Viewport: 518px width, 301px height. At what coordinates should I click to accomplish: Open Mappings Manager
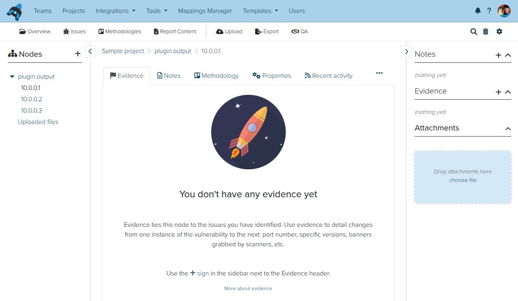click(x=205, y=11)
